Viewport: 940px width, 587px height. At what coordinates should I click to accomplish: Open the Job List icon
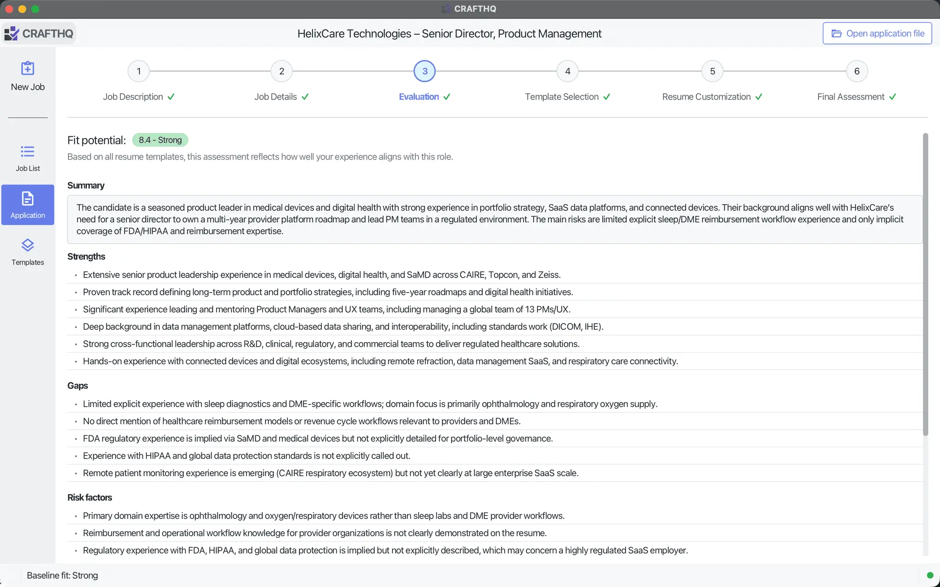pos(28,151)
